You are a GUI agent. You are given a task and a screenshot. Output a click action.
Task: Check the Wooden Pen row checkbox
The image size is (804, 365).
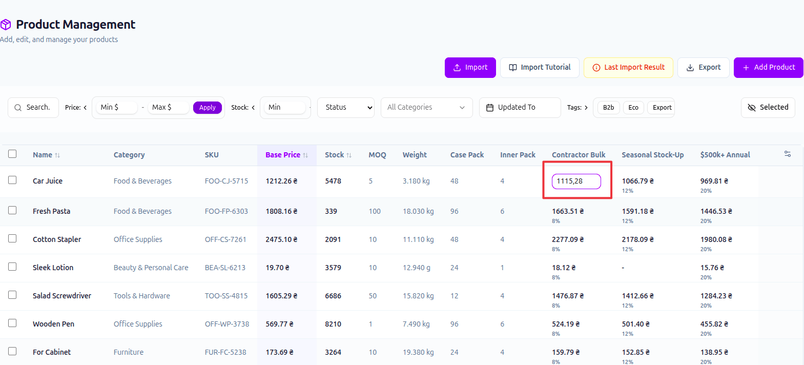pyautogui.click(x=12, y=323)
